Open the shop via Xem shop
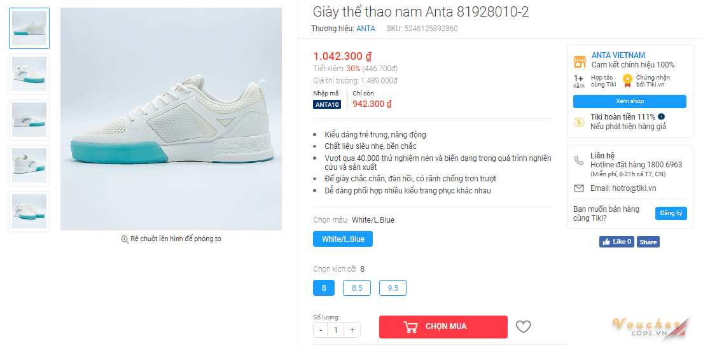Viewport: 703px width, 348px height. coord(629,101)
